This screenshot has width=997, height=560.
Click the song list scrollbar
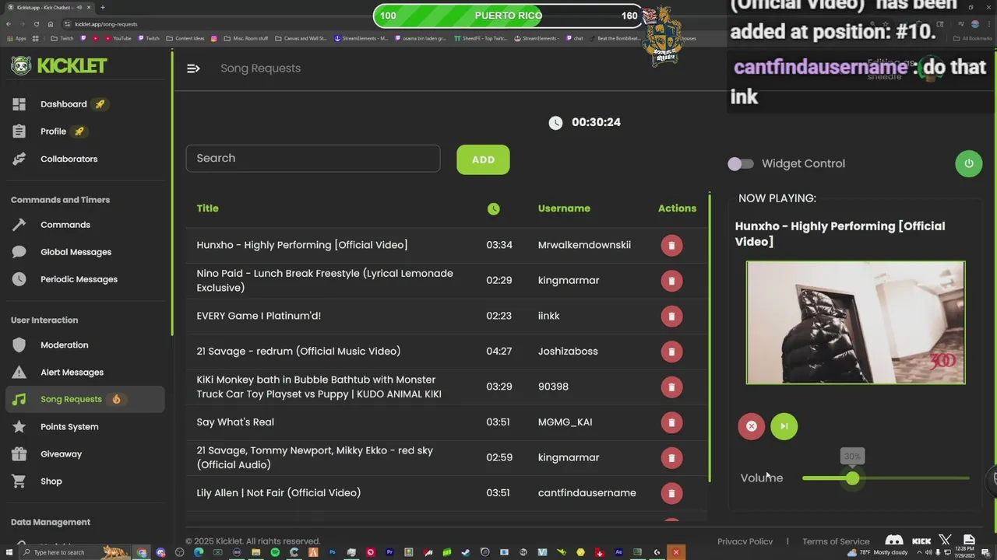point(710,337)
